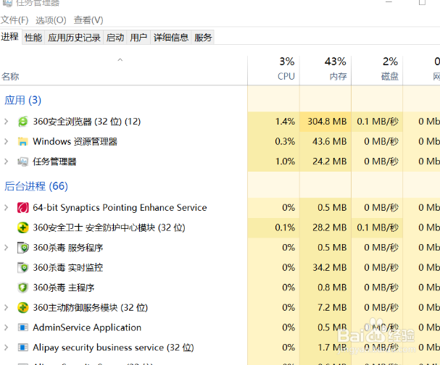Click the 360安全卫士 安全防护中心模块 icon
440x365 pixels.
[23, 227]
